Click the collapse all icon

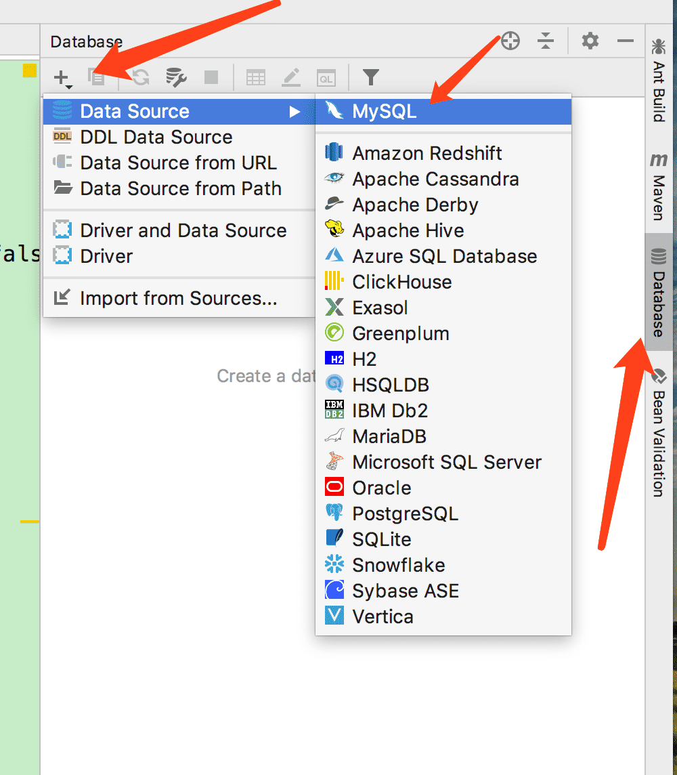pos(546,41)
